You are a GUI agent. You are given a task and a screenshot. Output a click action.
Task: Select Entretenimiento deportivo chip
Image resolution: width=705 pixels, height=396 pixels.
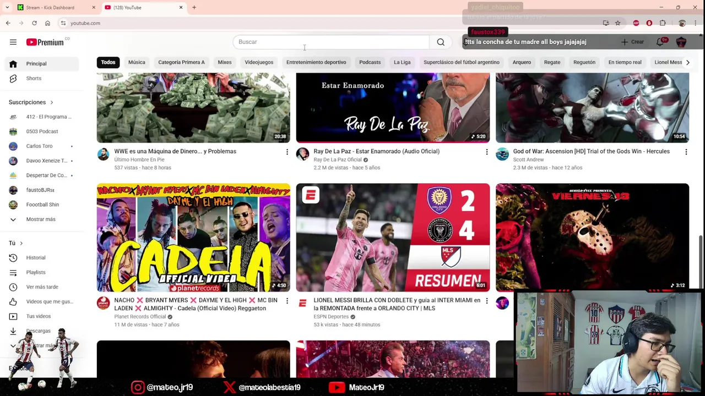coord(316,62)
